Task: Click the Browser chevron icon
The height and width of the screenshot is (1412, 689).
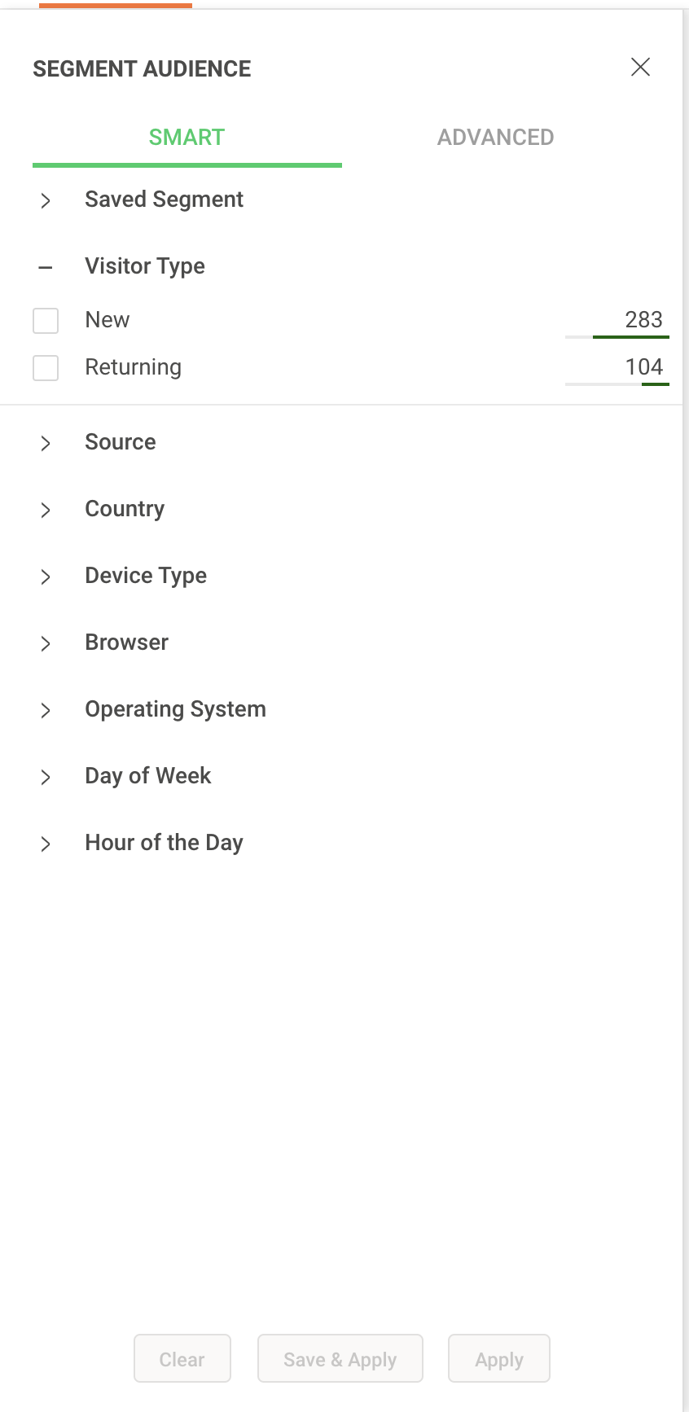Action: coord(46,643)
